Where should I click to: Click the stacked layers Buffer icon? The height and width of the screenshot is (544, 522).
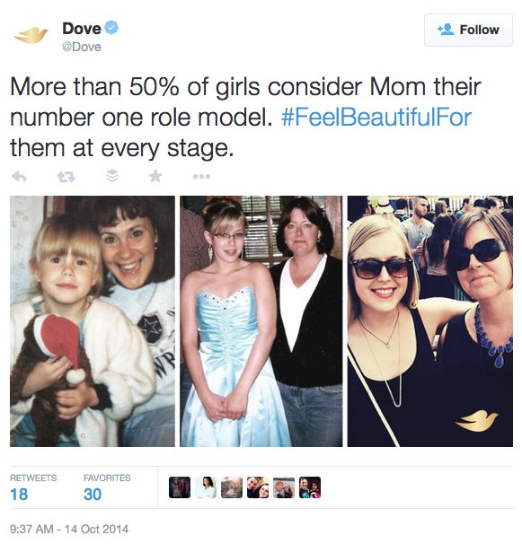click(111, 176)
